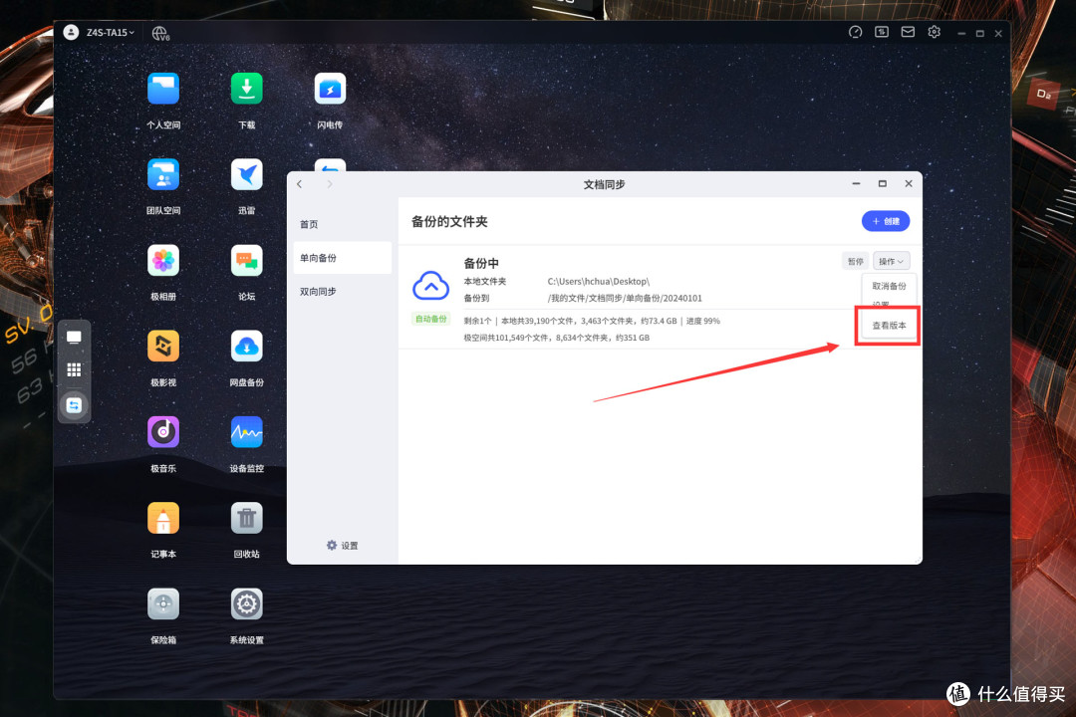Image resolution: width=1076 pixels, height=717 pixels.
Task: Click the transfer tasks icon in top bar
Action: [882, 32]
